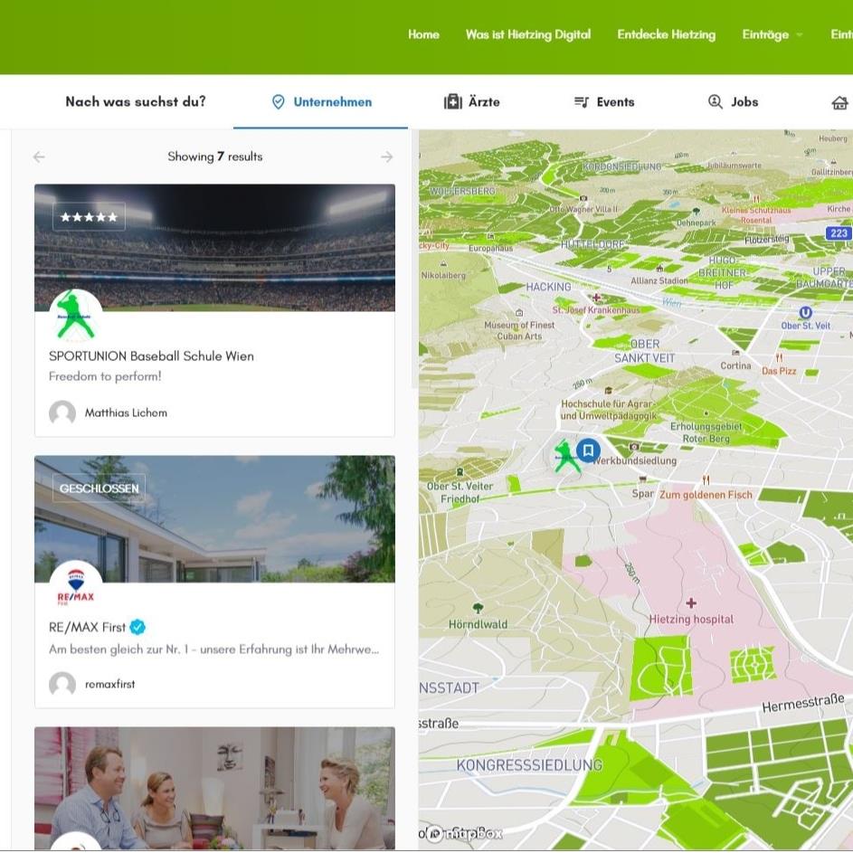Click the St. Josef Krankenhaus cross icon
The image size is (853, 853).
tap(596, 298)
